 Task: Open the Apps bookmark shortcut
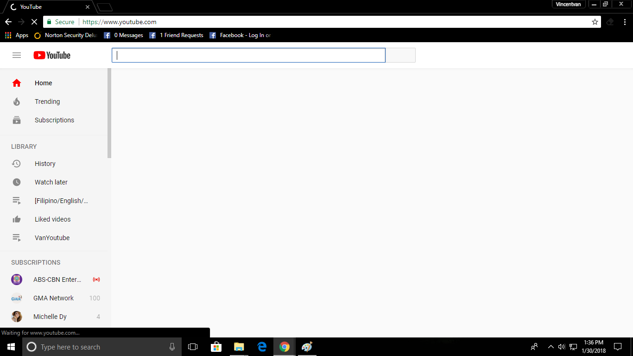tap(17, 35)
